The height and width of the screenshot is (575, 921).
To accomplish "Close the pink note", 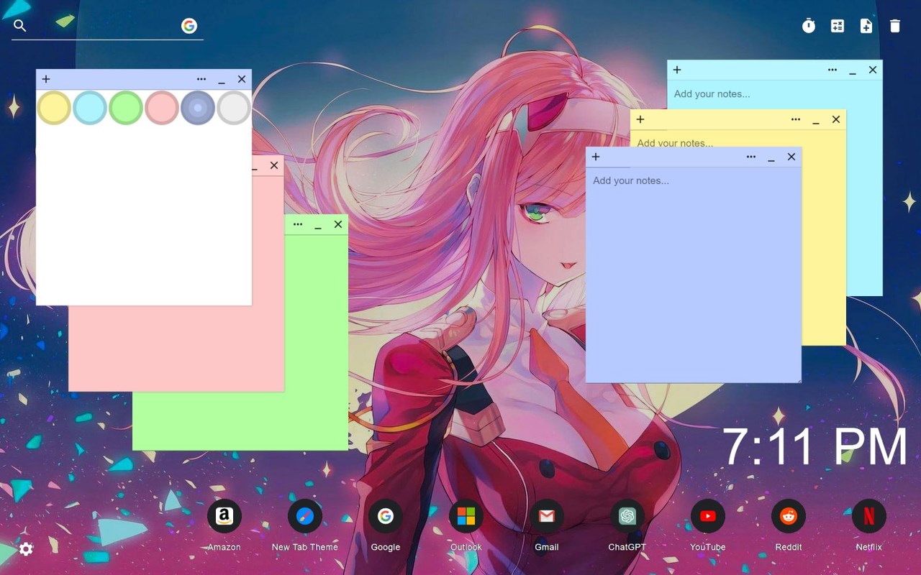I will pyautogui.click(x=274, y=165).
